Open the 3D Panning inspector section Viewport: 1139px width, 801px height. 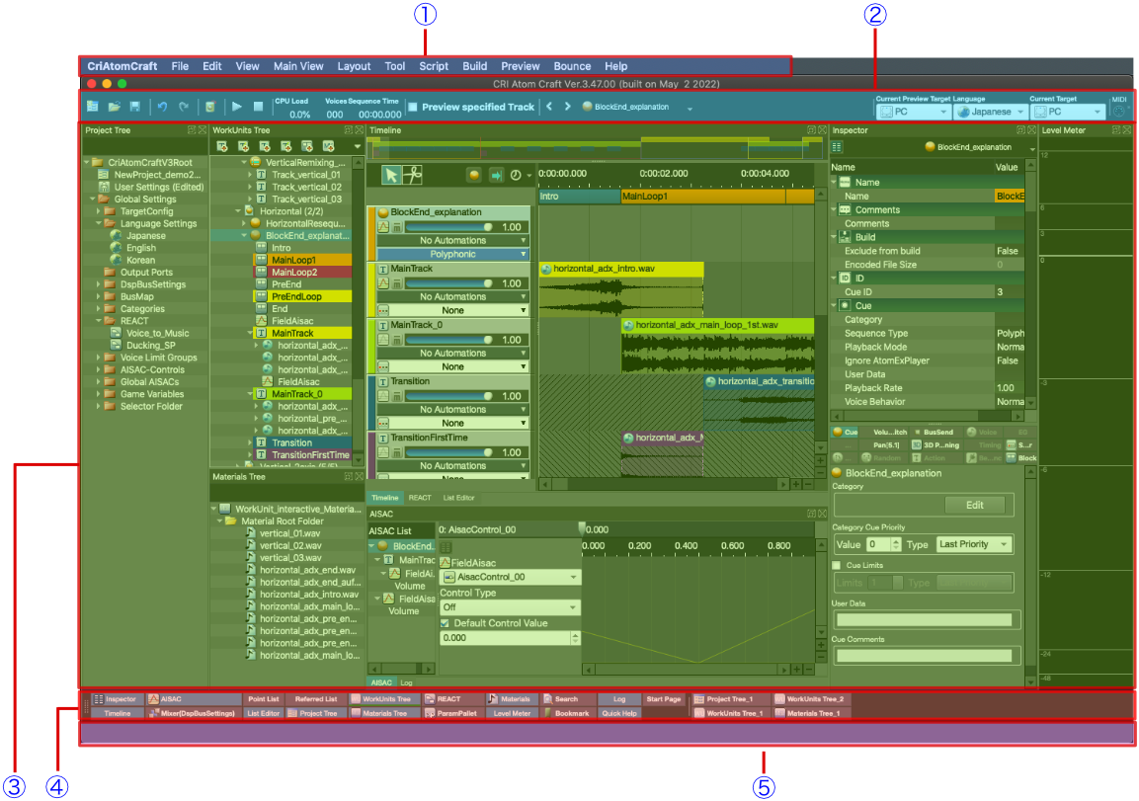[x=936, y=445]
